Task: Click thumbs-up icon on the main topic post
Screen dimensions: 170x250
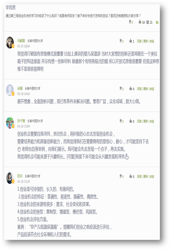Action: click(140, 22)
